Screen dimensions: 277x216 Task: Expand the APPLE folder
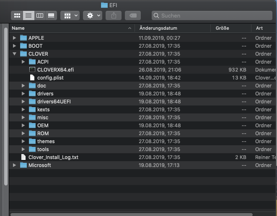[15, 38]
